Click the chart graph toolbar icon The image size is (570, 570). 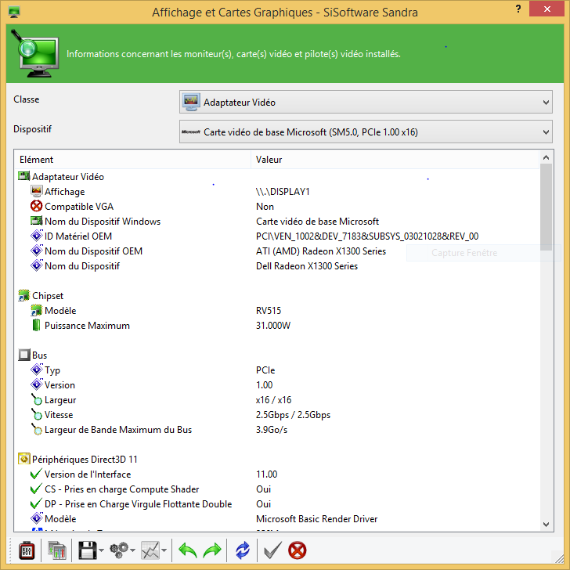click(x=150, y=550)
